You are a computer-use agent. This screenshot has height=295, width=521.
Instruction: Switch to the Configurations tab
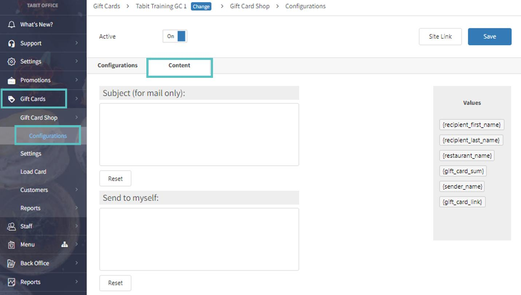coord(118,65)
